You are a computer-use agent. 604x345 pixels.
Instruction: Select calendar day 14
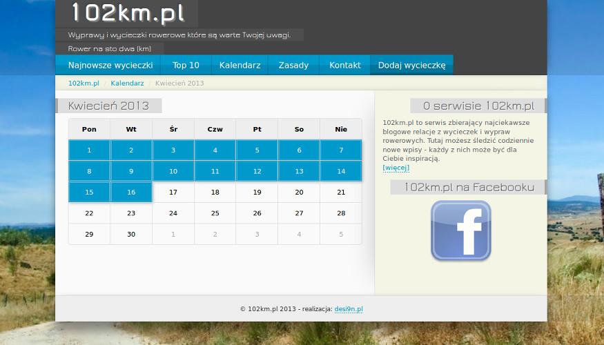(x=341, y=171)
